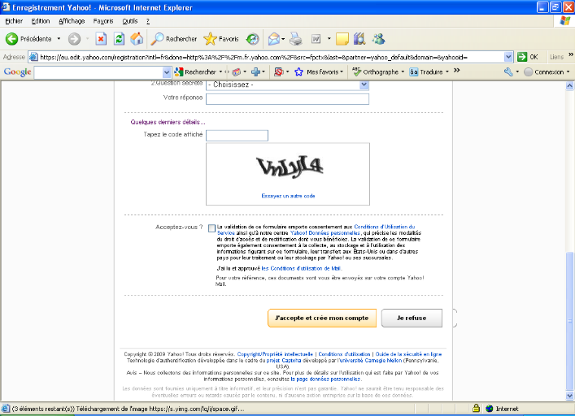
Task: Open the address bar URL dropdown arrow
Action: [x=508, y=57]
